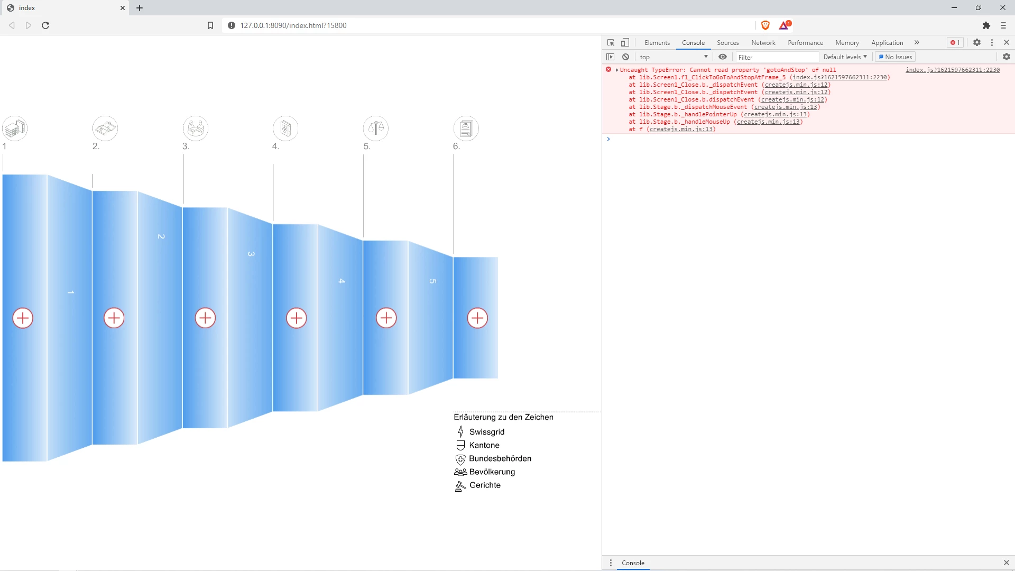Toggle the device toolbar icon
1015x571 pixels.
click(x=625, y=42)
